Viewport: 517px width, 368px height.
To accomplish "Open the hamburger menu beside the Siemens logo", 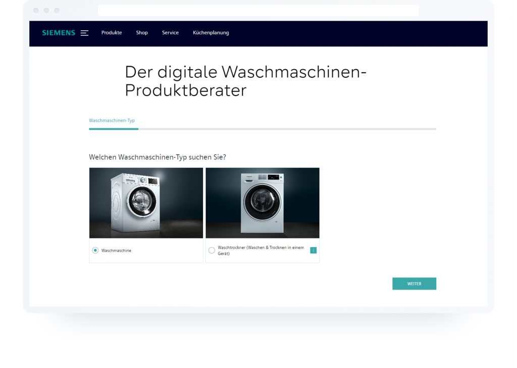I will [84, 33].
